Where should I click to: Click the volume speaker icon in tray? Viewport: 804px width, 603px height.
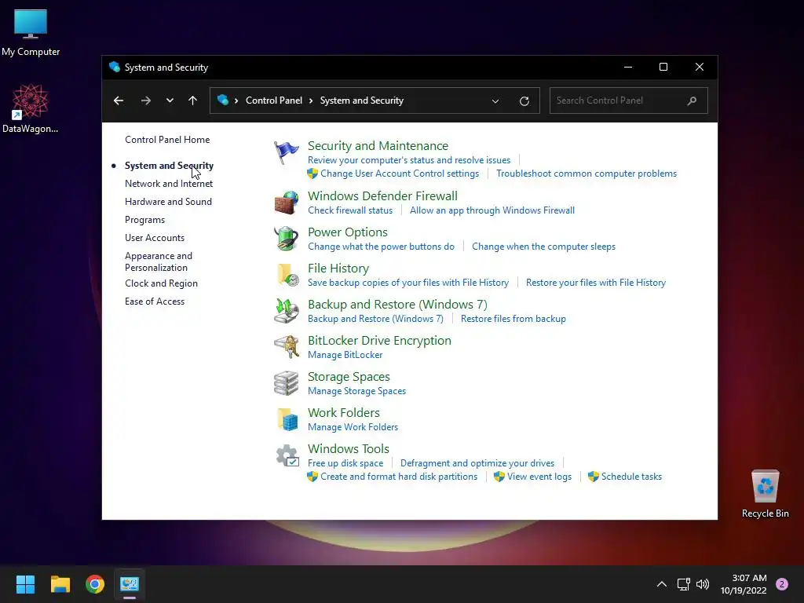703,584
